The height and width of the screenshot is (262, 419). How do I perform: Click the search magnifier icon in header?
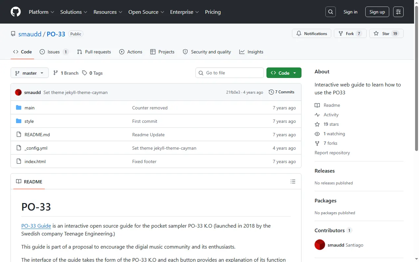click(331, 12)
